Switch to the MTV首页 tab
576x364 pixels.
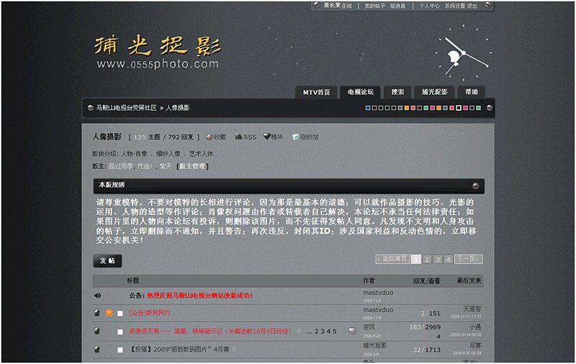[316, 92]
